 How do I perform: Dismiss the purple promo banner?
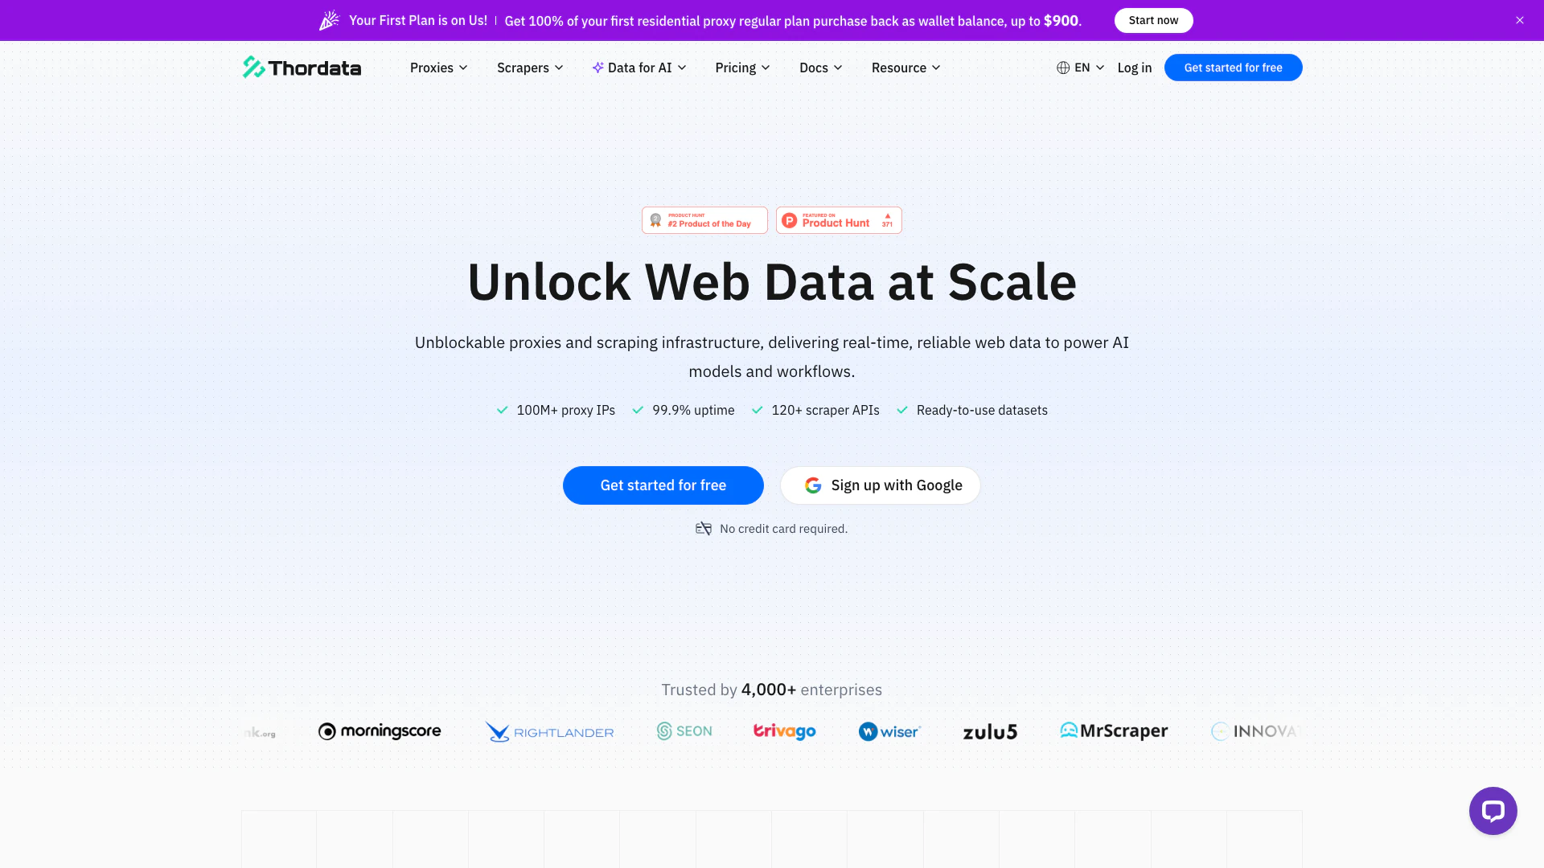(x=1520, y=20)
